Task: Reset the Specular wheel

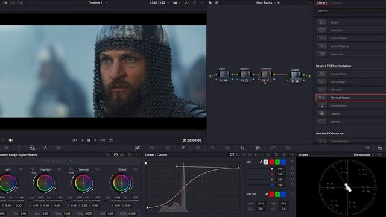Action: (97, 169)
